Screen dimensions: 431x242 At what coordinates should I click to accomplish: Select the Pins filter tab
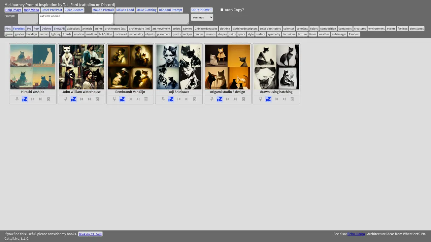pos(8,29)
